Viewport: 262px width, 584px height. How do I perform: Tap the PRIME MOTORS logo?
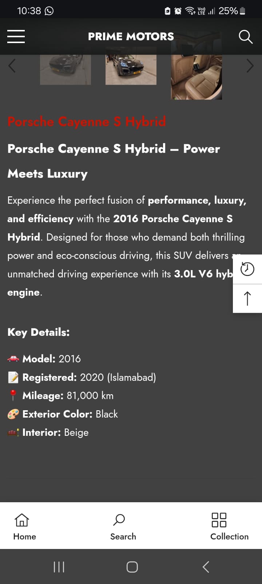[131, 36]
